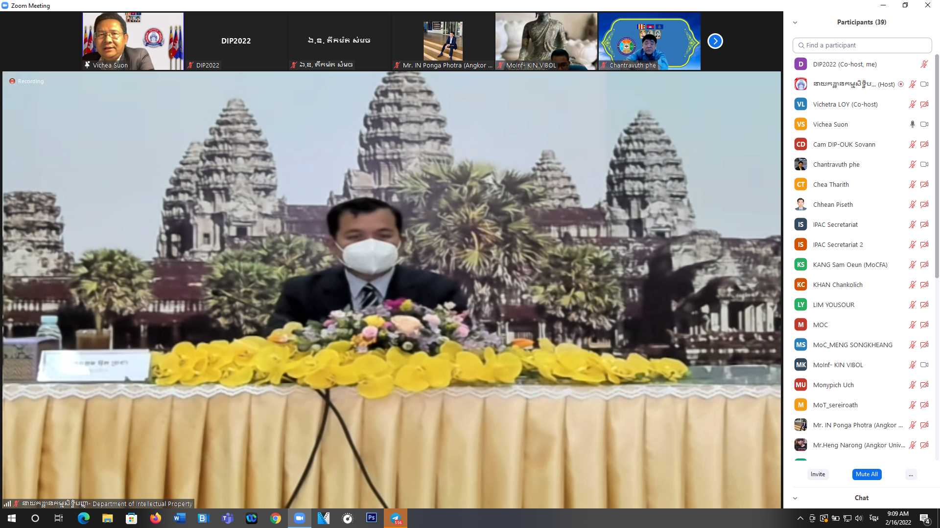Open Windows Start menu
The height and width of the screenshot is (528, 940).
click(12, 518)
